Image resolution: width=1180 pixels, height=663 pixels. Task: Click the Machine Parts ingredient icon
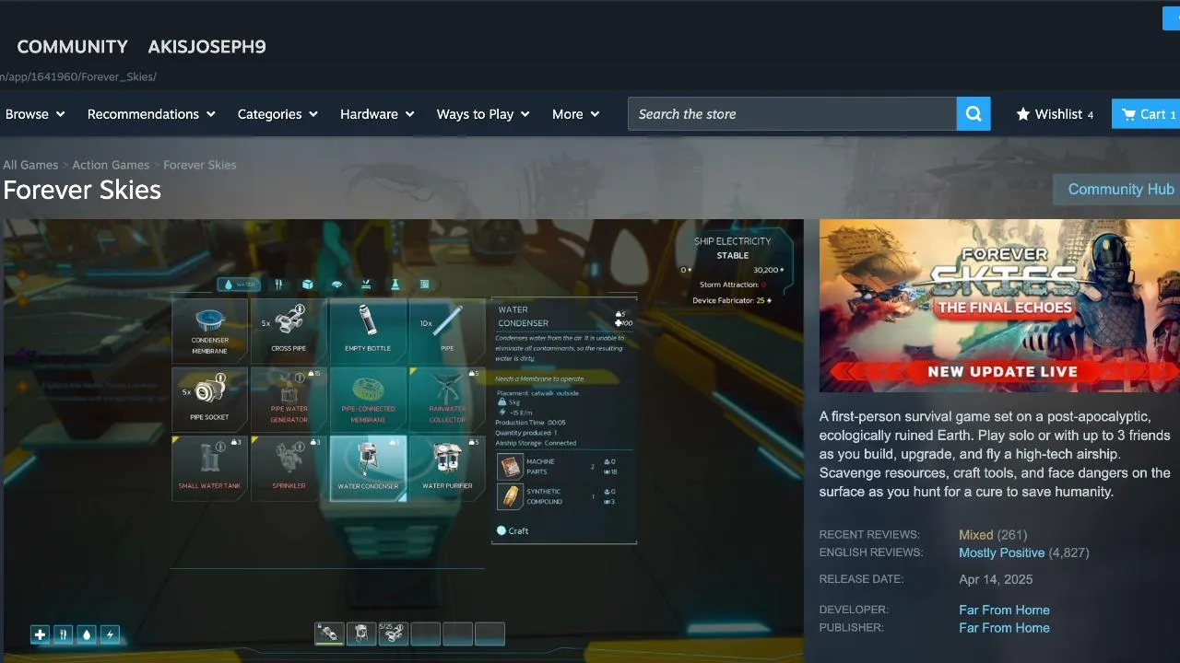point(510,467)
